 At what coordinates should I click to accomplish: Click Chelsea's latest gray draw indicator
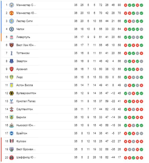[x=142, y=29]
